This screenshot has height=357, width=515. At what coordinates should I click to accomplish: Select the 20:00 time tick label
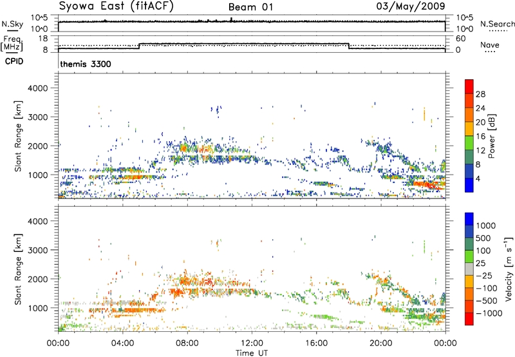pos(380,343)
